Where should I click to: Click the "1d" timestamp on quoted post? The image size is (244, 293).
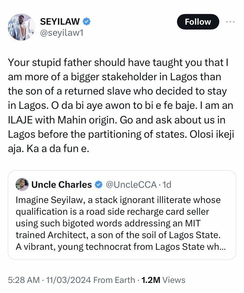click(167, 185)
